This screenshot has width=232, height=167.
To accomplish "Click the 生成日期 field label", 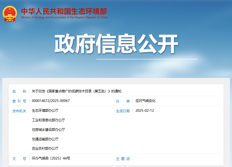I will (x=123, y=111).
